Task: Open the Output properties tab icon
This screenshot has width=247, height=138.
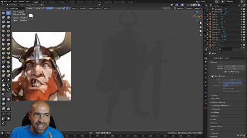Action: tap(206, 62)
